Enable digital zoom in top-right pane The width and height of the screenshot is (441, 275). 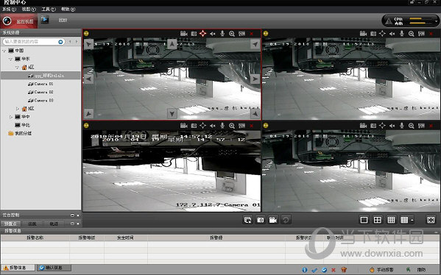pyautogui.click(x=412, y=34)
